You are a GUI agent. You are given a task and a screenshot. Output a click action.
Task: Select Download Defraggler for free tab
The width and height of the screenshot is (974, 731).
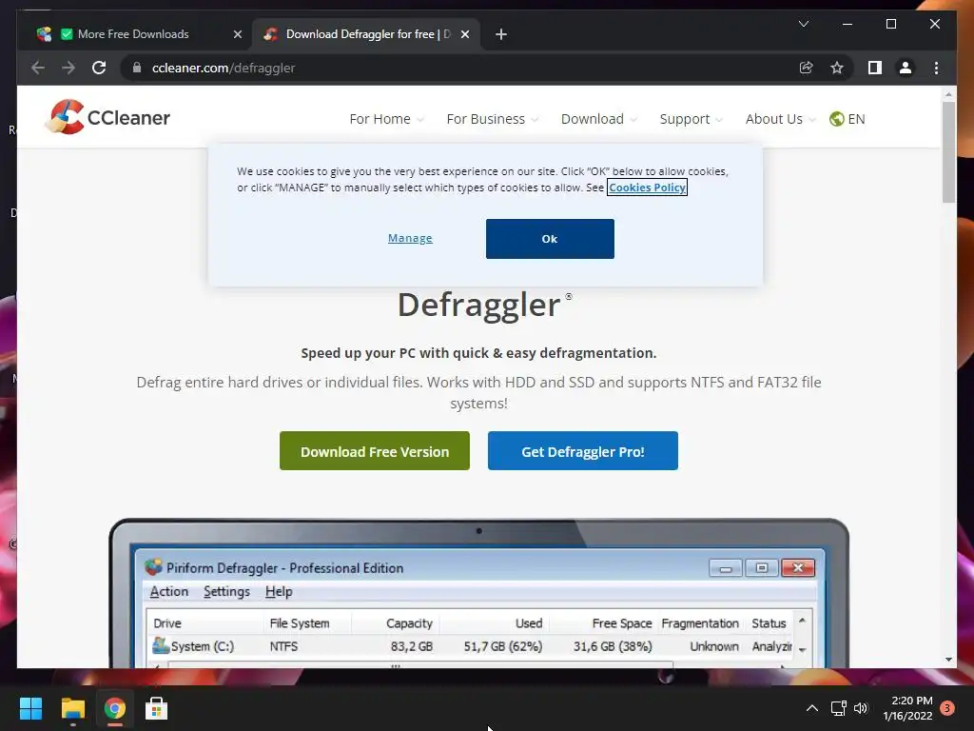366,34
